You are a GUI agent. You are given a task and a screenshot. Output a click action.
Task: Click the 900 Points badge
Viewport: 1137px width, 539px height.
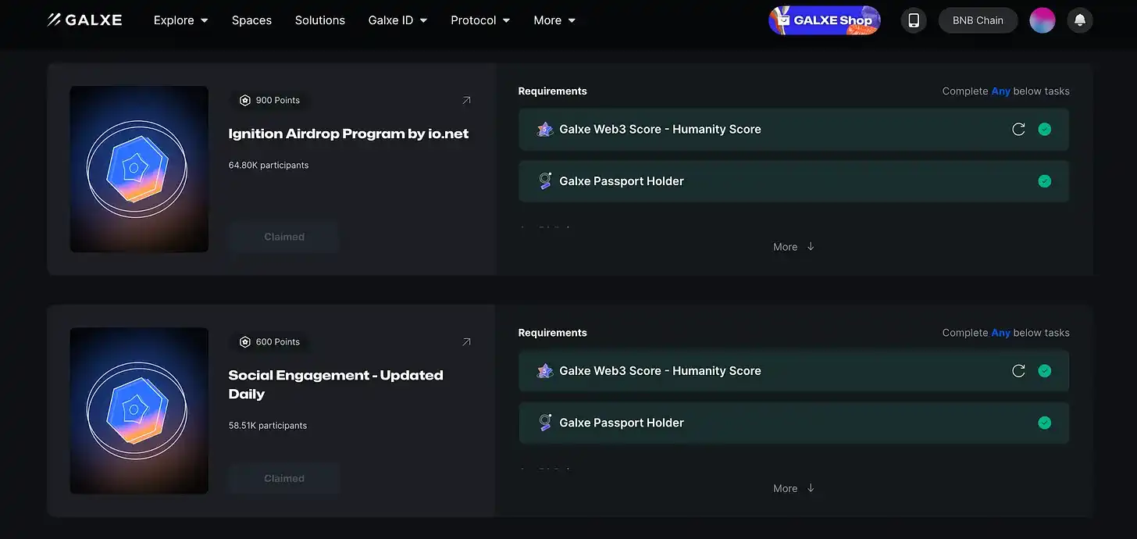tap(269, 100)
